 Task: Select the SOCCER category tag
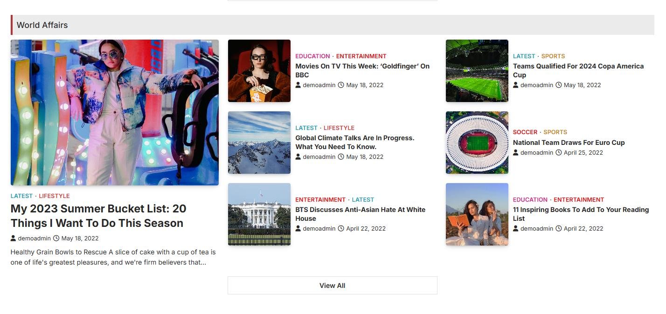coord(525,132)
